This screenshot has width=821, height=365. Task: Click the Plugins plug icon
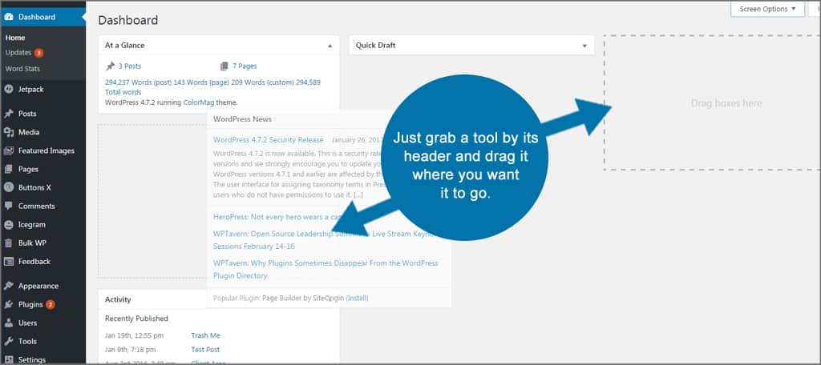click(x=8, y=304)
